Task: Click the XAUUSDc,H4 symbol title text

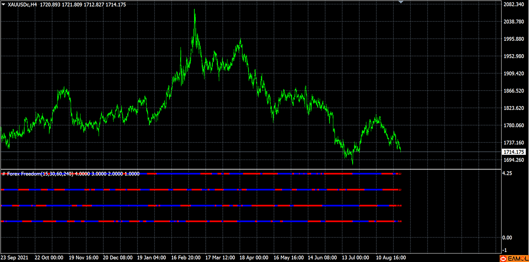Action: (x=22, y=5)
